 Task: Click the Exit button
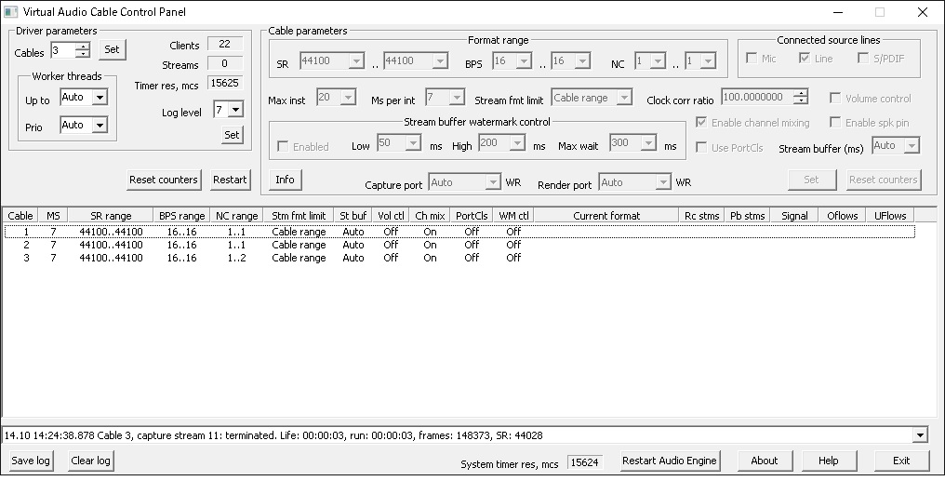point(901,461)
